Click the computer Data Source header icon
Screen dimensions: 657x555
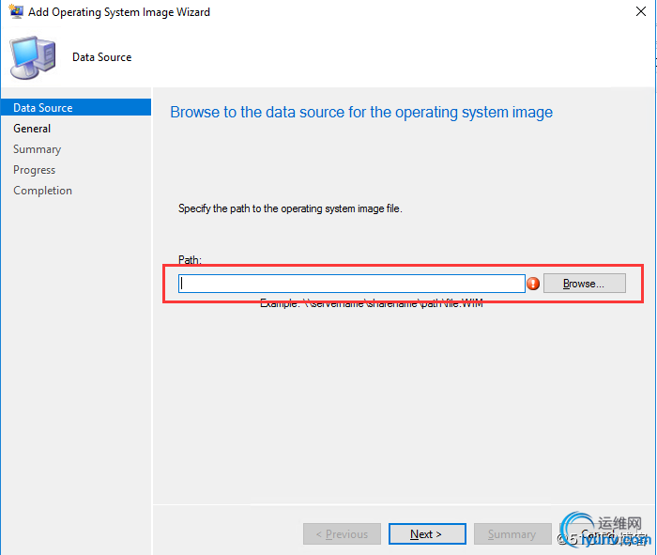point(33,58)
